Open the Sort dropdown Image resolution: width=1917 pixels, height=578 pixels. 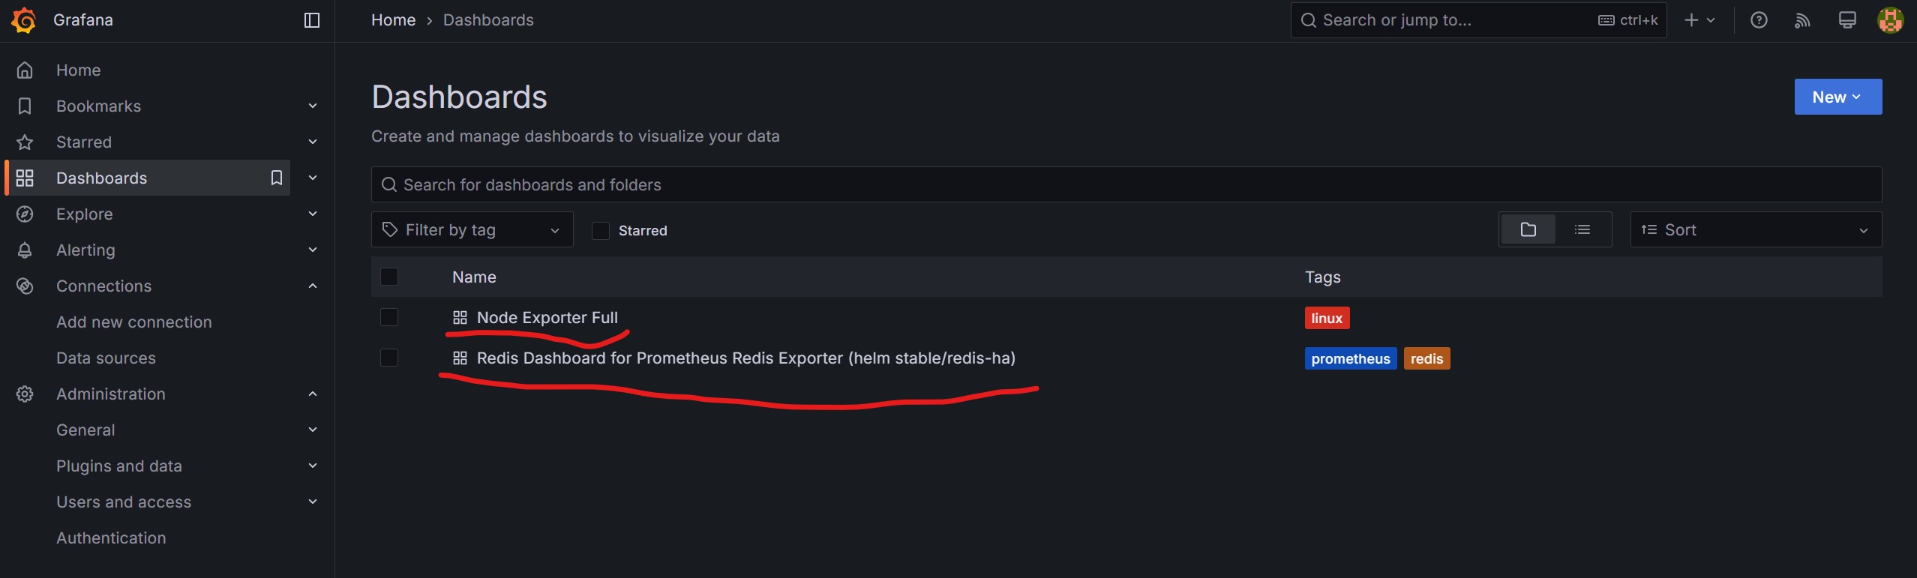[x=1755, y=229]
